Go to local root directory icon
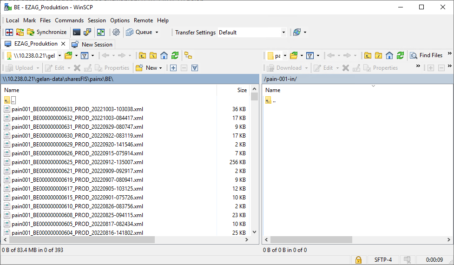The width and height of the screenshot is (454, 265). point(153,56)
